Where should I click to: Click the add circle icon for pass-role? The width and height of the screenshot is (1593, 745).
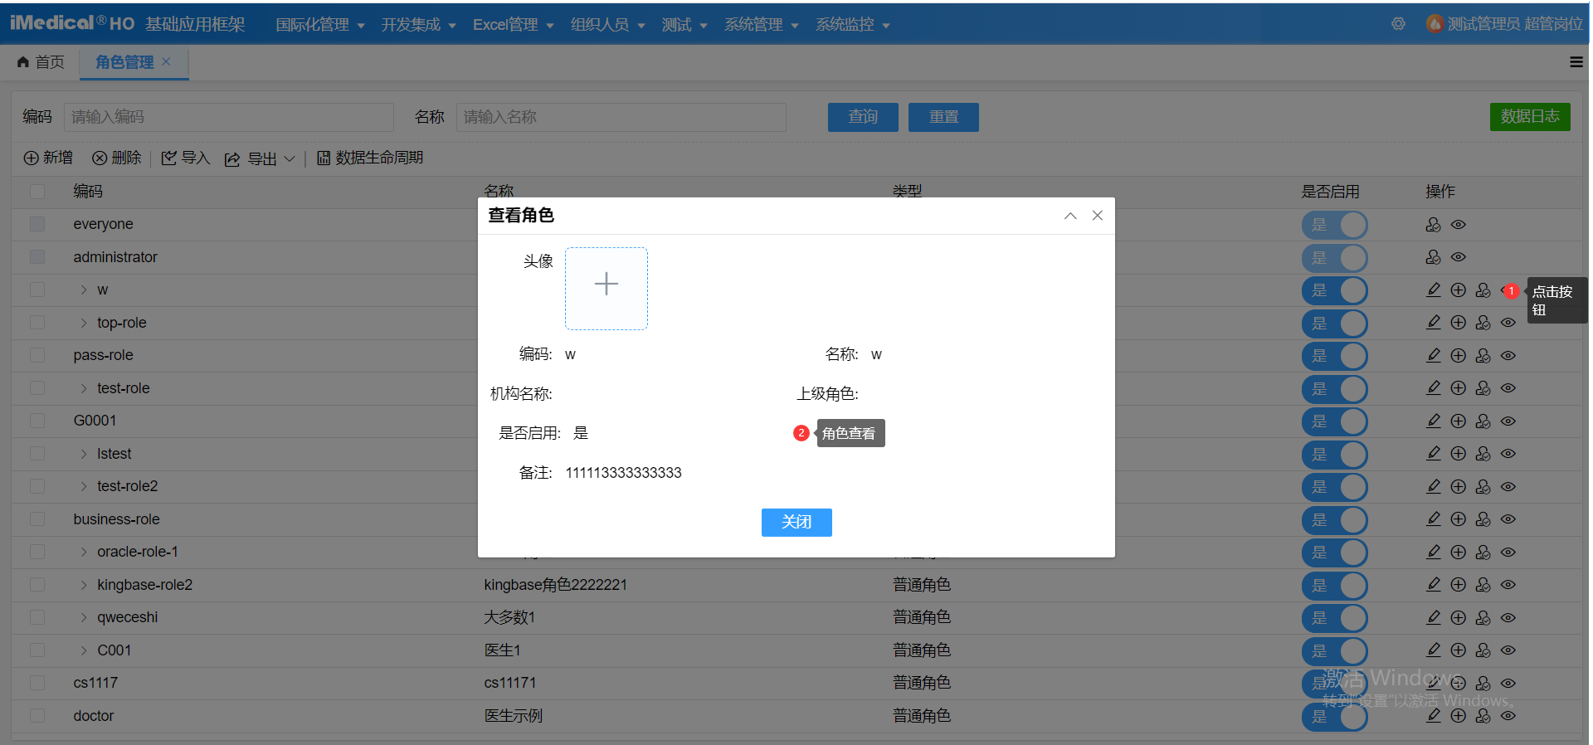point(1459,355)
